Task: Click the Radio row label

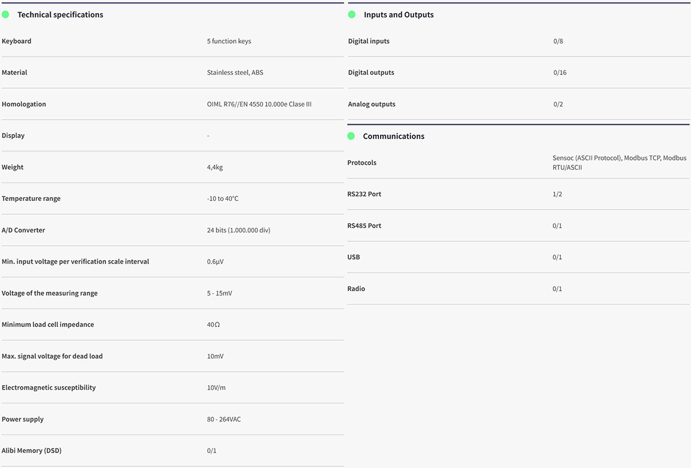Action: [356, 288]
